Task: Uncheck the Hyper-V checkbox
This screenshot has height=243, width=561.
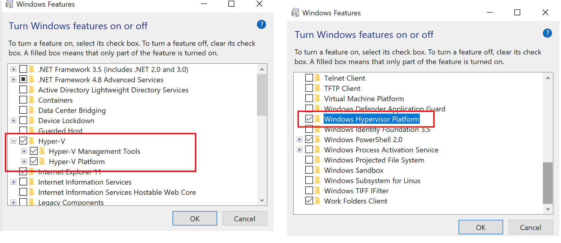Action: [x=23, y=141]
